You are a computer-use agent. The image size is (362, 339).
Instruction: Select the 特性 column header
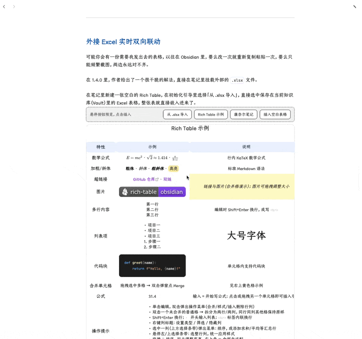pyautogui.click(x=100, y=147)
